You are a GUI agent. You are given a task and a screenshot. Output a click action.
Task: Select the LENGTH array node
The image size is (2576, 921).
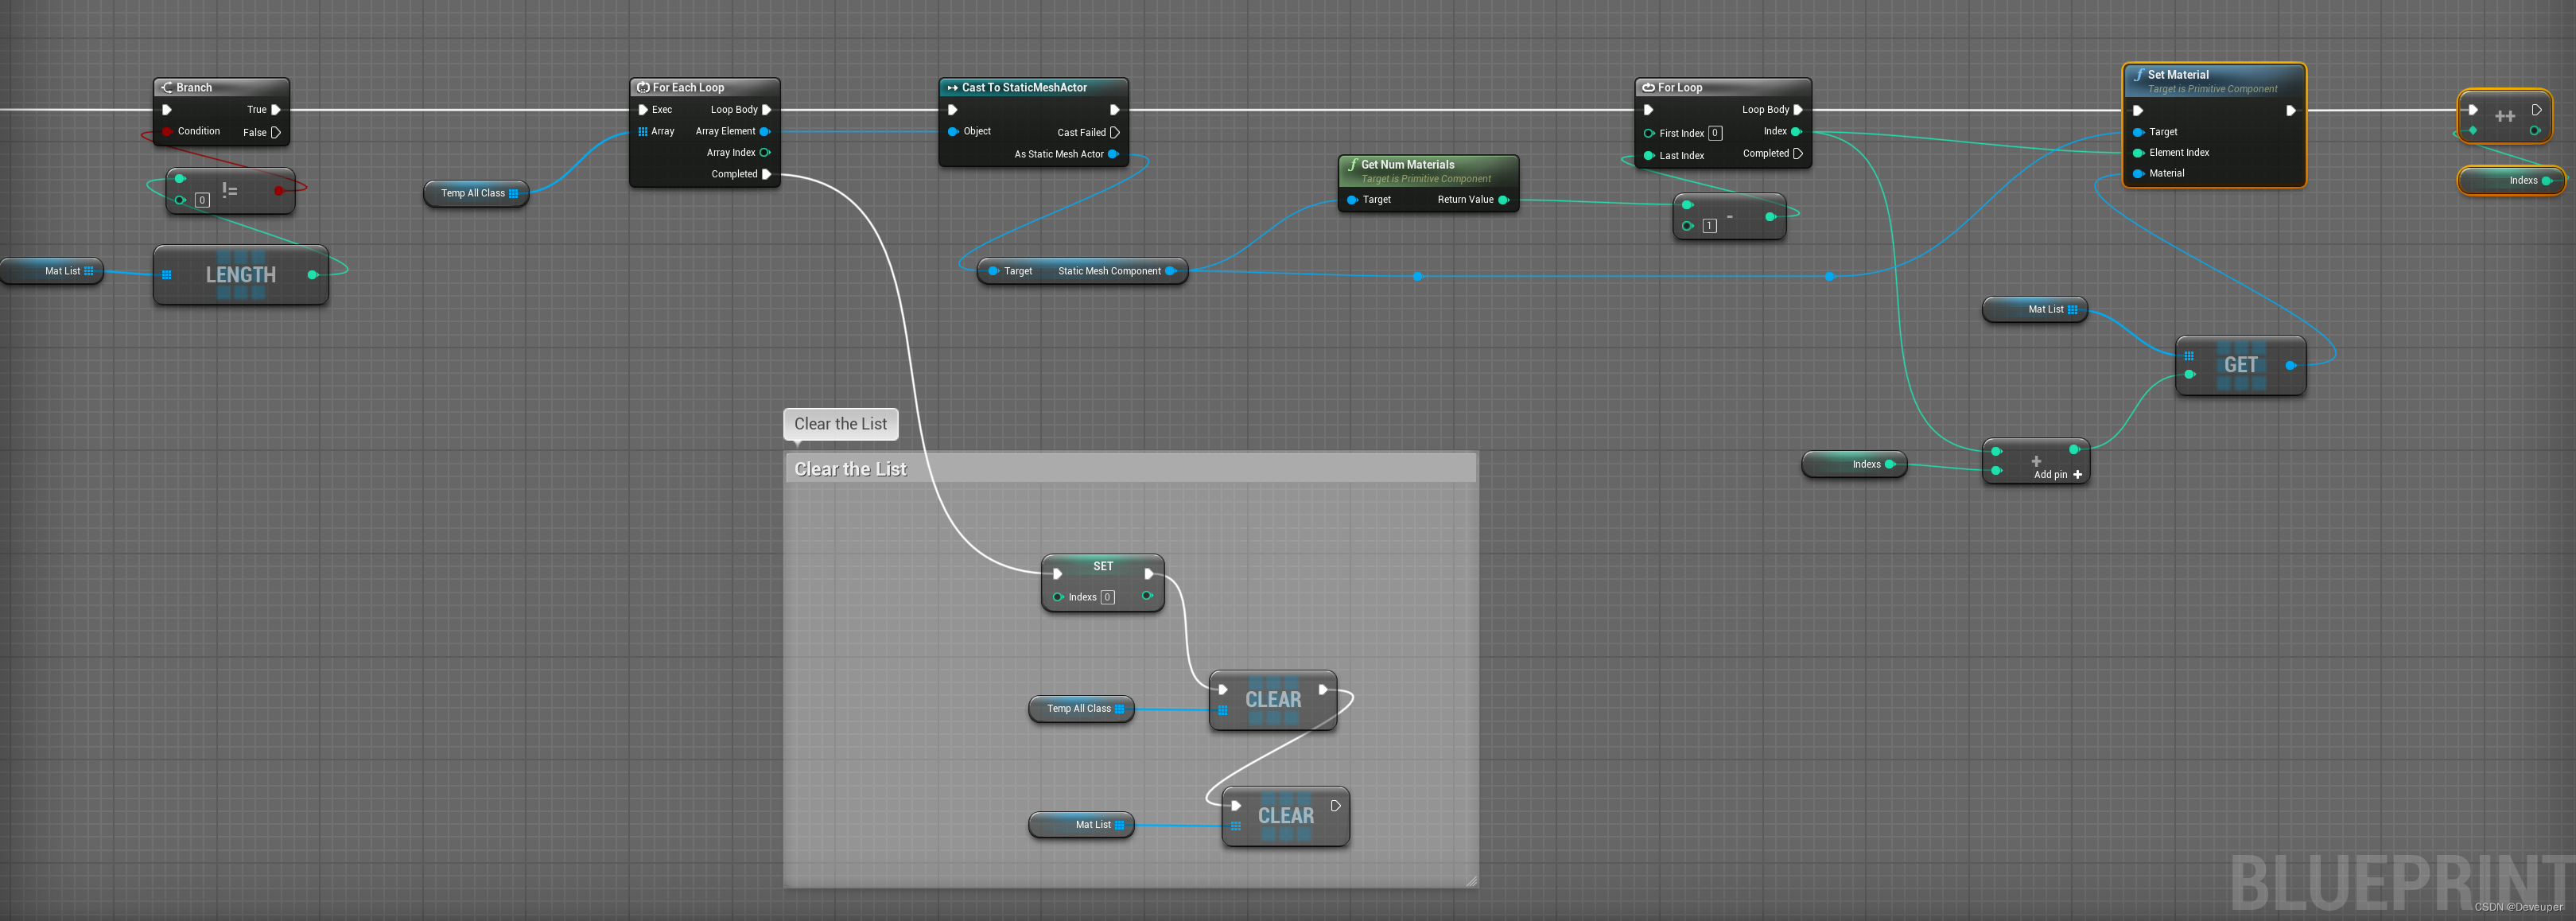pos(240,275)
